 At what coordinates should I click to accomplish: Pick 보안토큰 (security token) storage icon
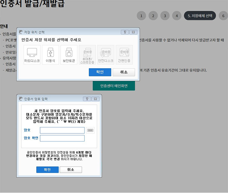click(x=69, y=55)
